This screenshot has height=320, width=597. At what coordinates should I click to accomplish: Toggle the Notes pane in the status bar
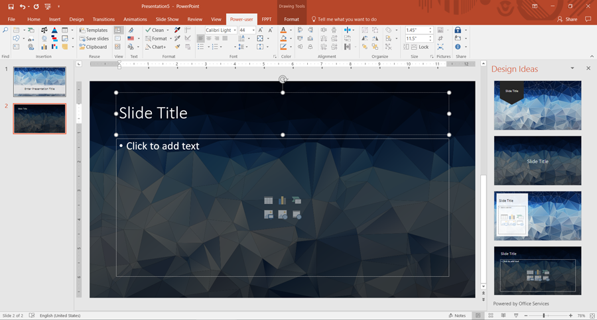457,315
